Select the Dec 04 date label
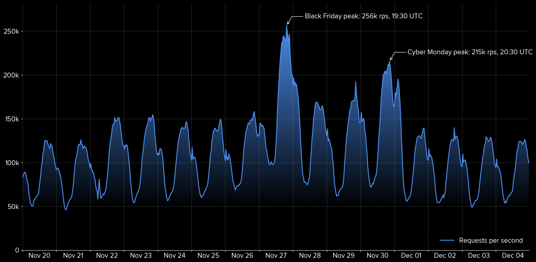 (x=513, y=256)
